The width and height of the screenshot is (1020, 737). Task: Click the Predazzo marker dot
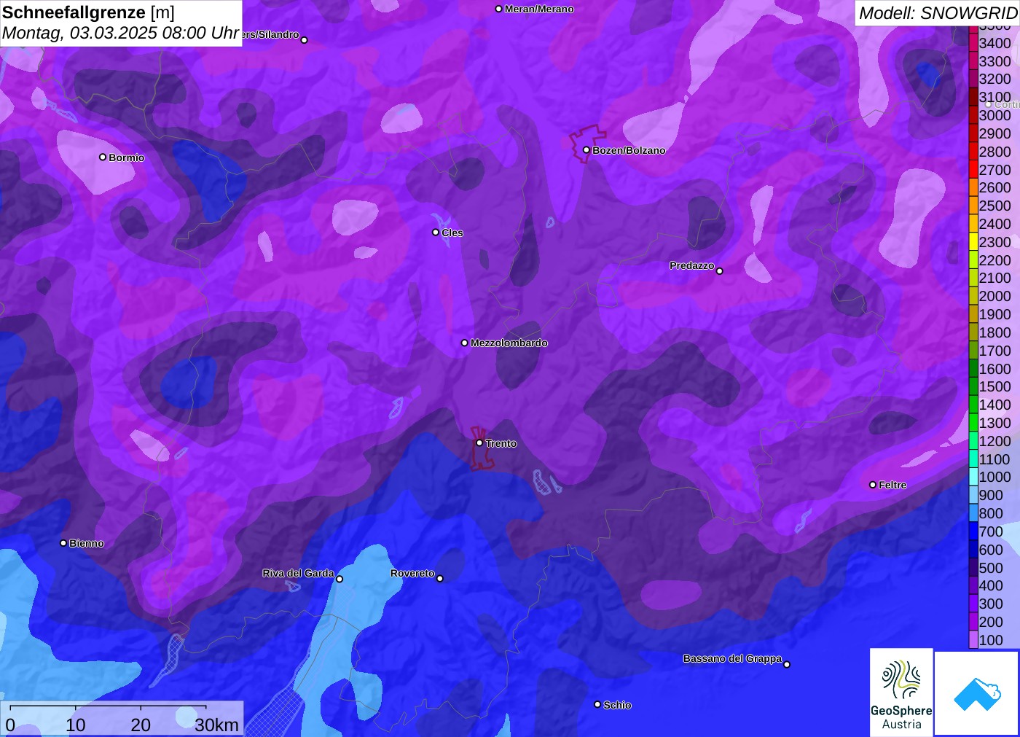(x=720, y=271)
